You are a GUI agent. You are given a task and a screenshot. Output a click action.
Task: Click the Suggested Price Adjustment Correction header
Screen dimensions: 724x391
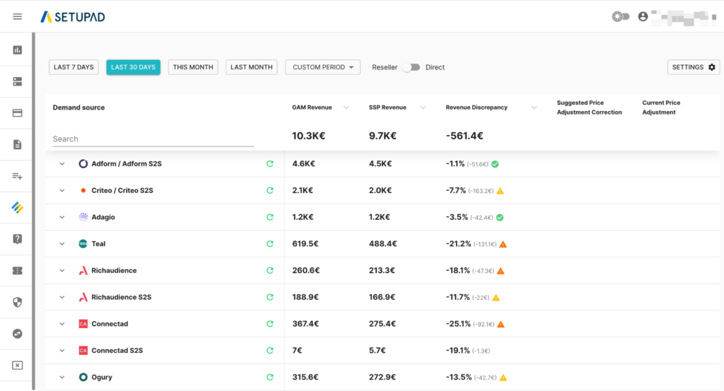[589, 107]
